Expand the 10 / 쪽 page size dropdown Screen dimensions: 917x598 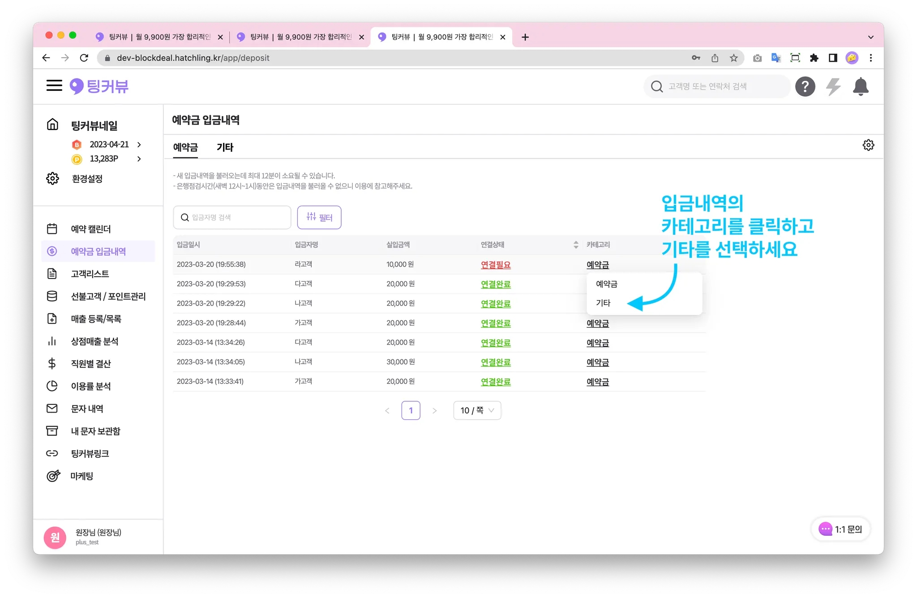[x=477, y=410]
